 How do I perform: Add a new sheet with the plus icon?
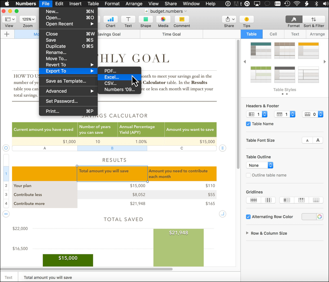[7, 34]
